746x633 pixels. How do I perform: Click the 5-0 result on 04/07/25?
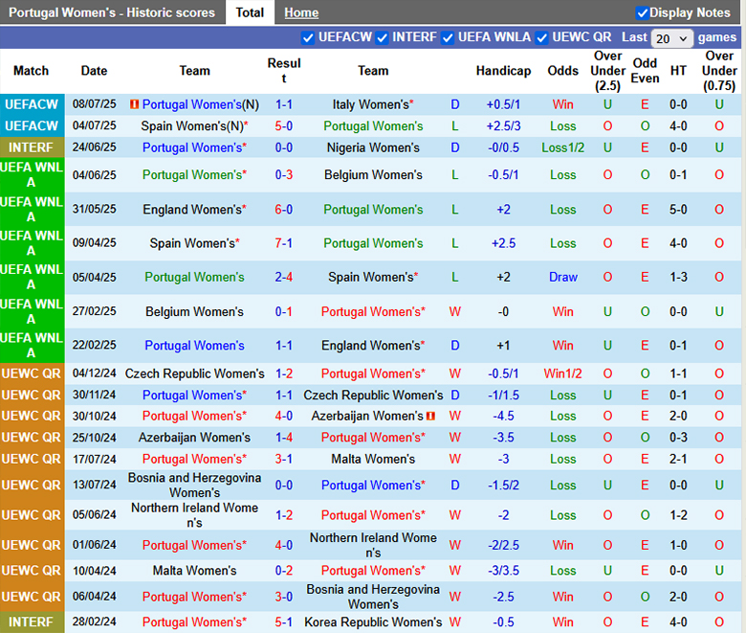pyautogui.click(x=283, y=126)
